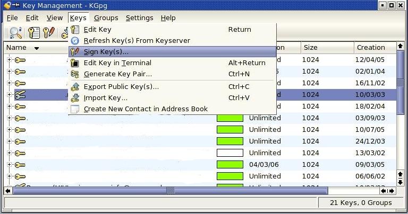
Task: Click white trust swatch for 13/03/02 key
Action: click(x=230, y=153)
